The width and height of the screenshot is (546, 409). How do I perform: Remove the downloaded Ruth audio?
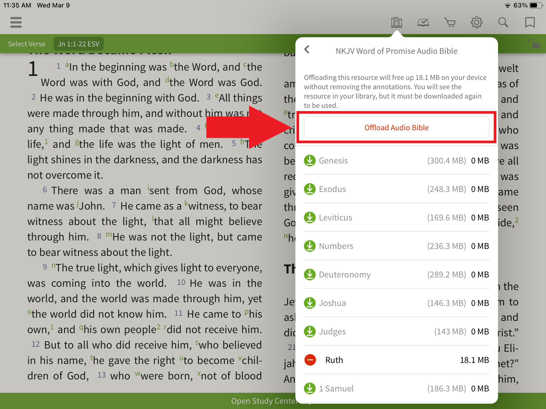[x=310, y=360]
